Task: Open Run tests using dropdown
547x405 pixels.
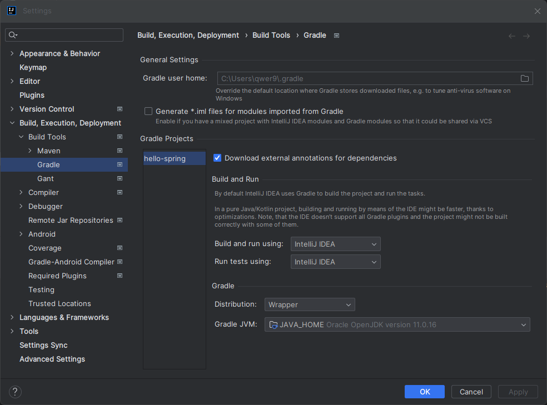Action: [335, 262]
